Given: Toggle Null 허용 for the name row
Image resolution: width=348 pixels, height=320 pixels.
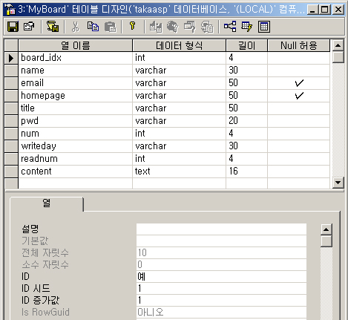Looking at the screenshot, I should pyautogui.click(x=298, y=71).
